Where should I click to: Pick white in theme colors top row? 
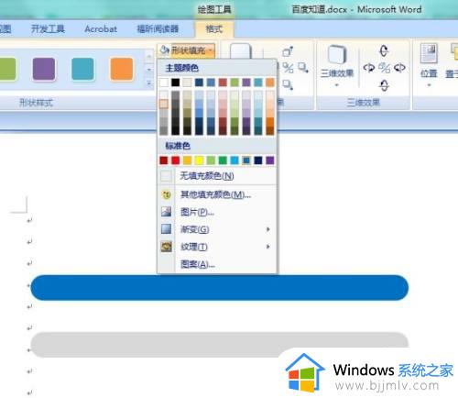(x=164, y=83)
